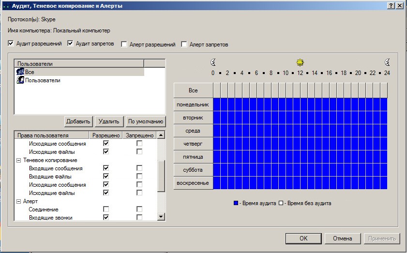This screenshot has width=407, height=253.
Task: Click the white 'Время без аудита' legend square
Action: [281, 203]
